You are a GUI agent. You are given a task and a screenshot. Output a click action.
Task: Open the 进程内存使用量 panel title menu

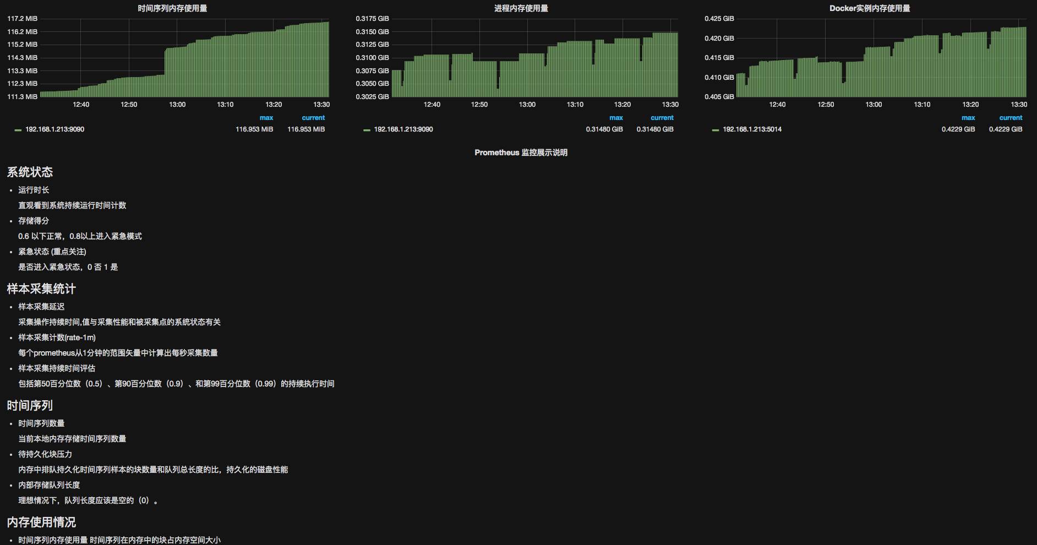pos(521,8)
